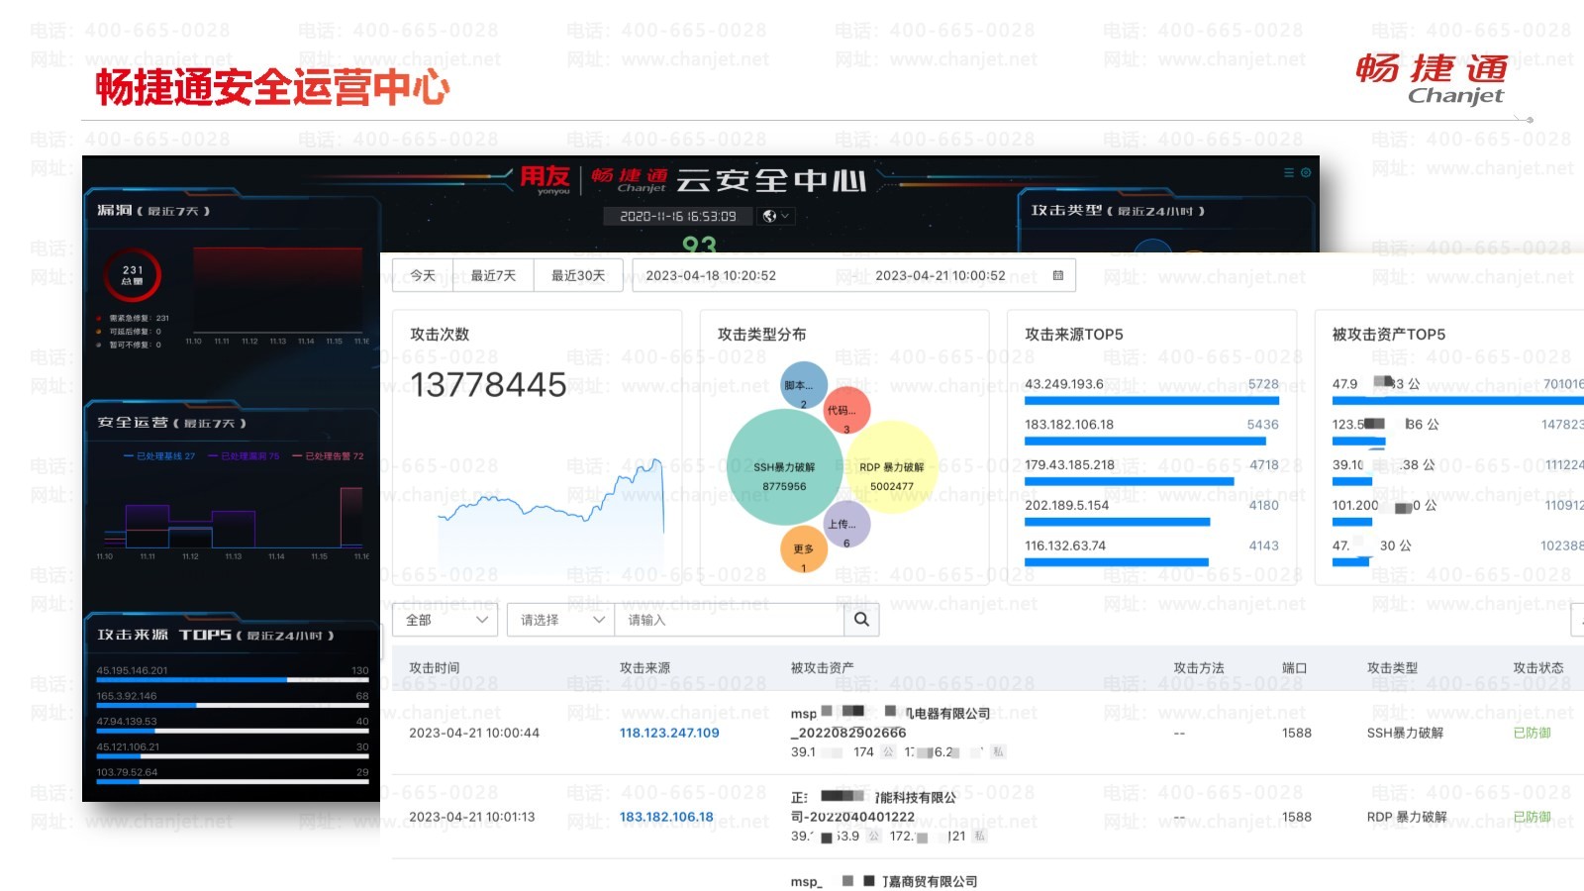Open the calendar icon in date range picker
1584x891 pixels.
[1057, 275]
